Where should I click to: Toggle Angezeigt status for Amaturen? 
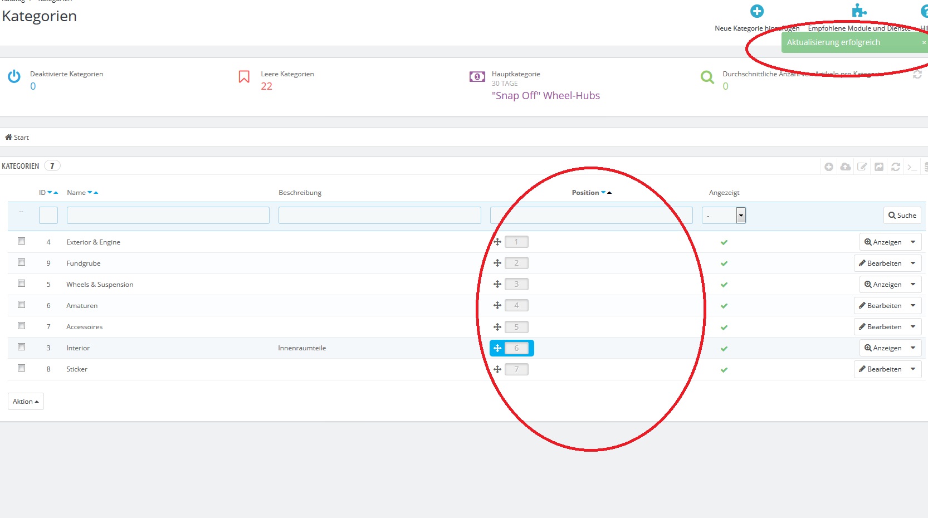[x=724, y=306]
